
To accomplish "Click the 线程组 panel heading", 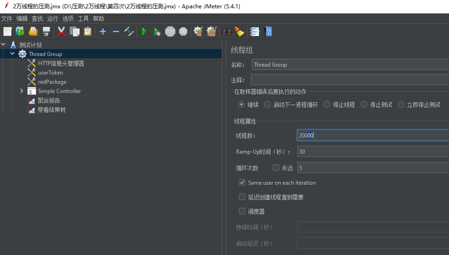I will 242,50.
